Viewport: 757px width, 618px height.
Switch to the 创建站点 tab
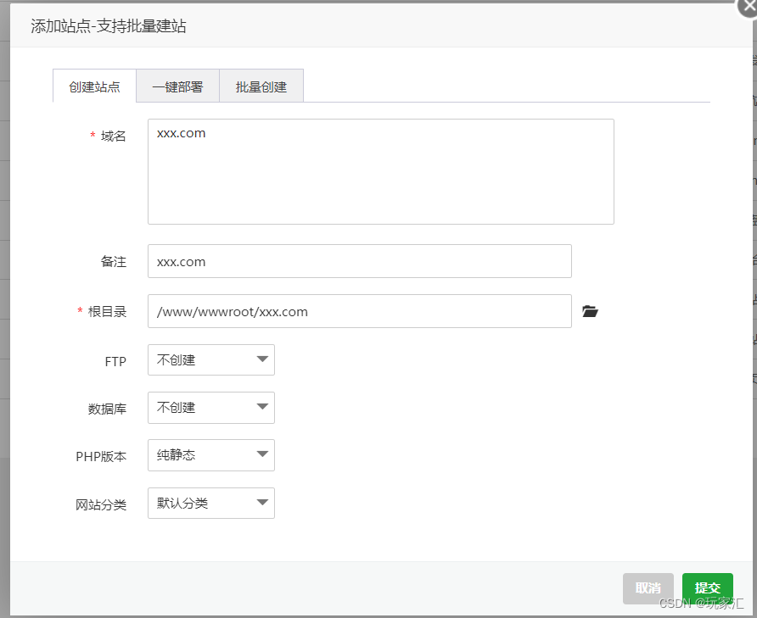[94, 86]
